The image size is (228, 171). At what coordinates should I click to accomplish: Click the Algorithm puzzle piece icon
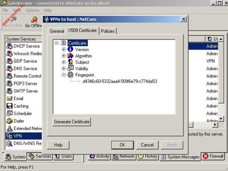[x=70, y=56]
